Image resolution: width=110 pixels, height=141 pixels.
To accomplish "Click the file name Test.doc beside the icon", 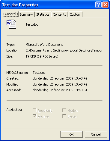I will point(32,24).
